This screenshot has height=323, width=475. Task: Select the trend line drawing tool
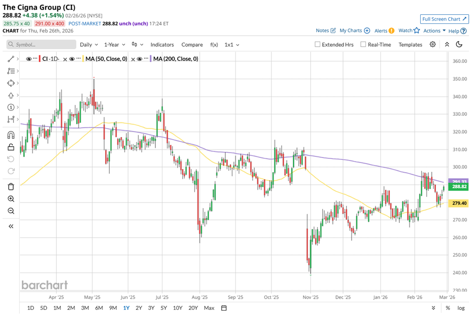(11, 59)
